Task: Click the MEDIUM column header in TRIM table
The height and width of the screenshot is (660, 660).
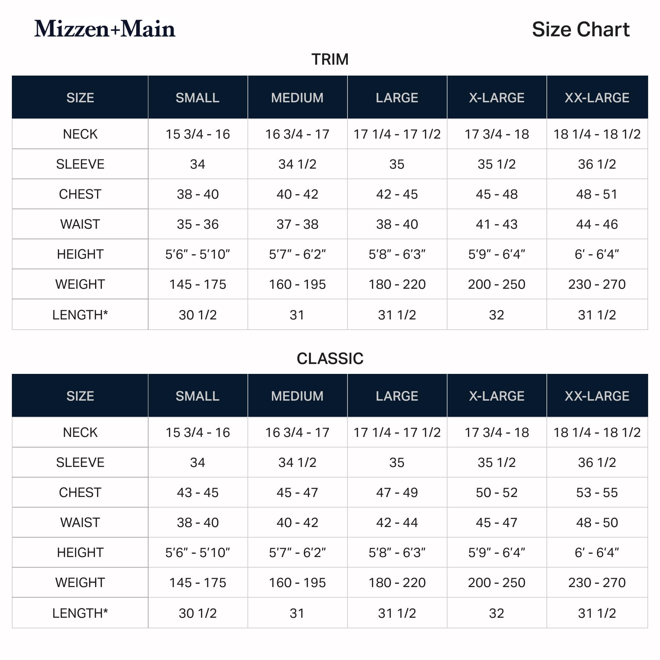Action: pos(297,98)
